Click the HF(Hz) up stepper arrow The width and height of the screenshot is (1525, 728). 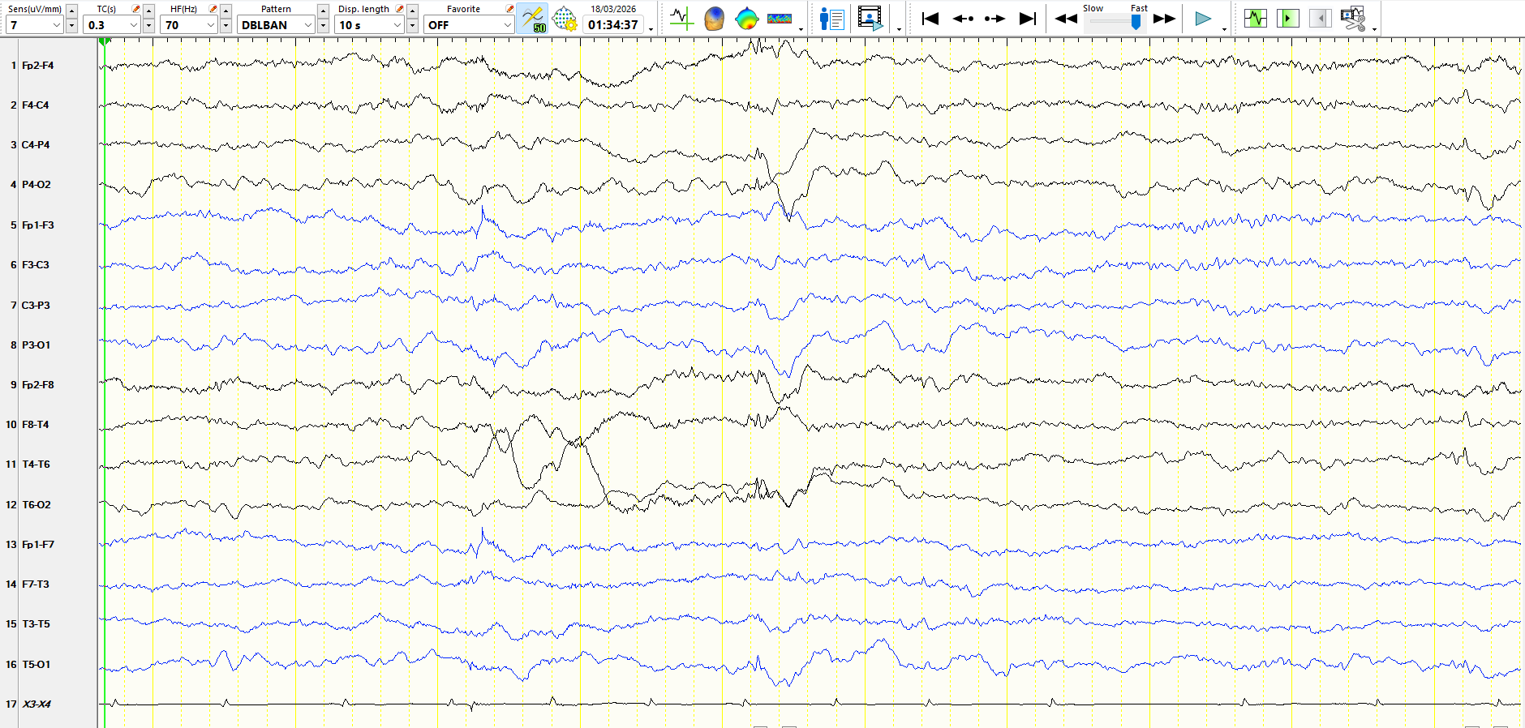pyautogui.click(x=226, y=11)
